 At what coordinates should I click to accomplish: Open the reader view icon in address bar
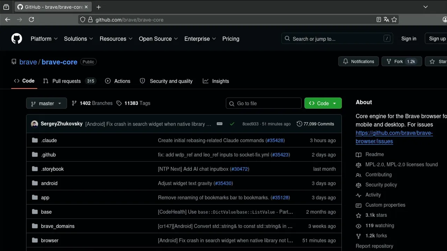[x=379, y=20]
